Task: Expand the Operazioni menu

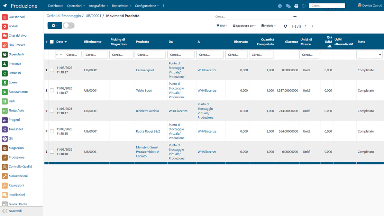Action: (76, 6)
